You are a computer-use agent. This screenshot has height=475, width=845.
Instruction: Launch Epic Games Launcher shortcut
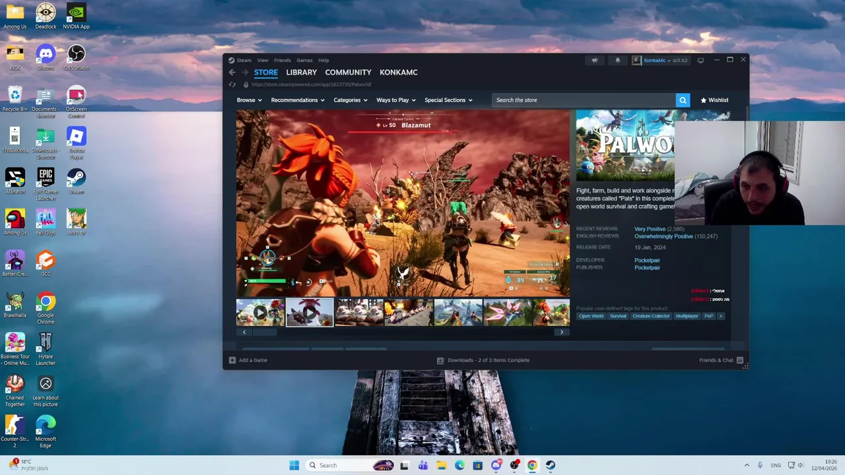[x=46, y=185]
